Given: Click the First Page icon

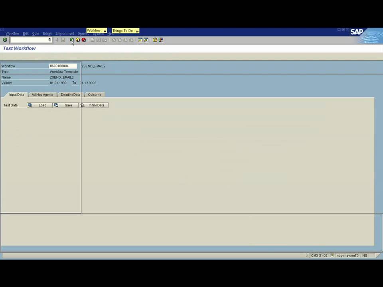Looking at the screenshot, I should tap(114, 40).
